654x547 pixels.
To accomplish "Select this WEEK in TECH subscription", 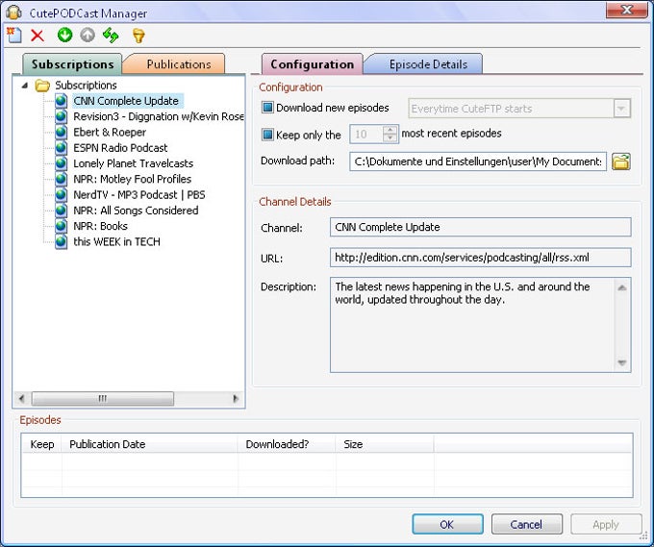I will (x=116, y=242).
